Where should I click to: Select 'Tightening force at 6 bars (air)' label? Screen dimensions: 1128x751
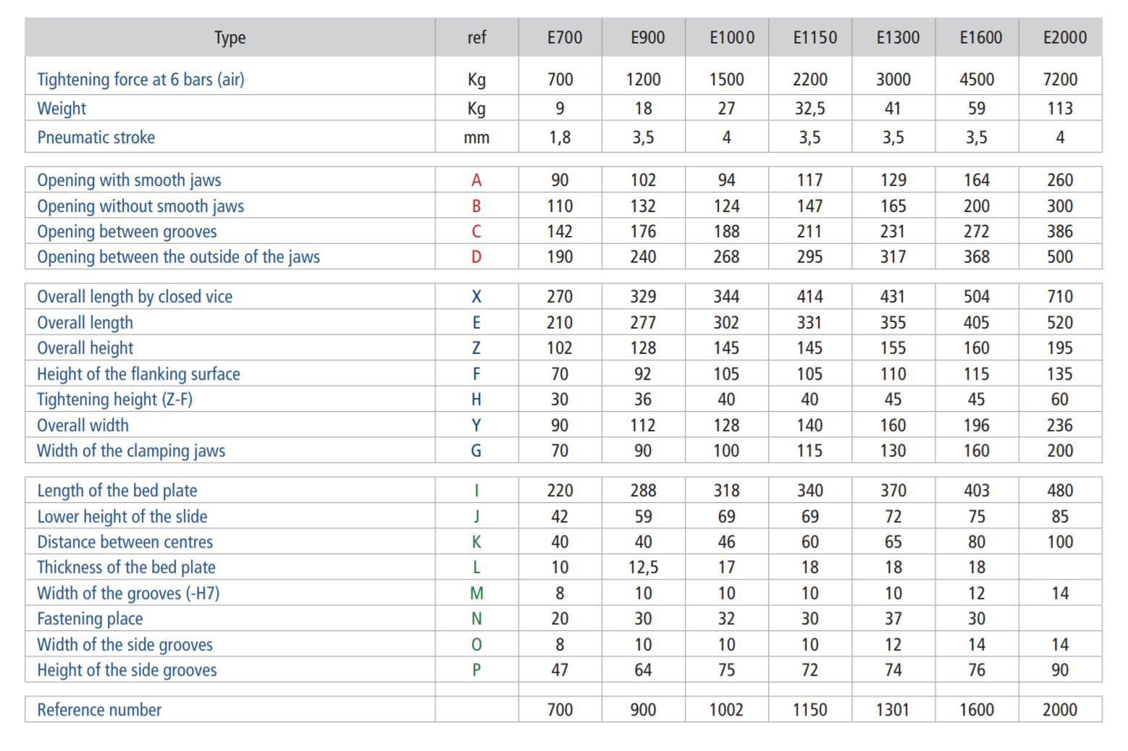click(x=140, y=80)
